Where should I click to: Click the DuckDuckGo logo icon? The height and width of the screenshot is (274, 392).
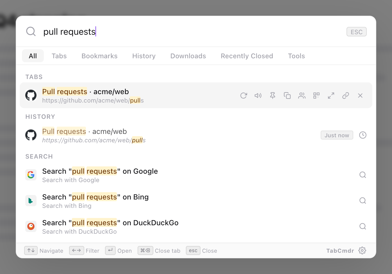pyautogui.click(x=31, y=226)
